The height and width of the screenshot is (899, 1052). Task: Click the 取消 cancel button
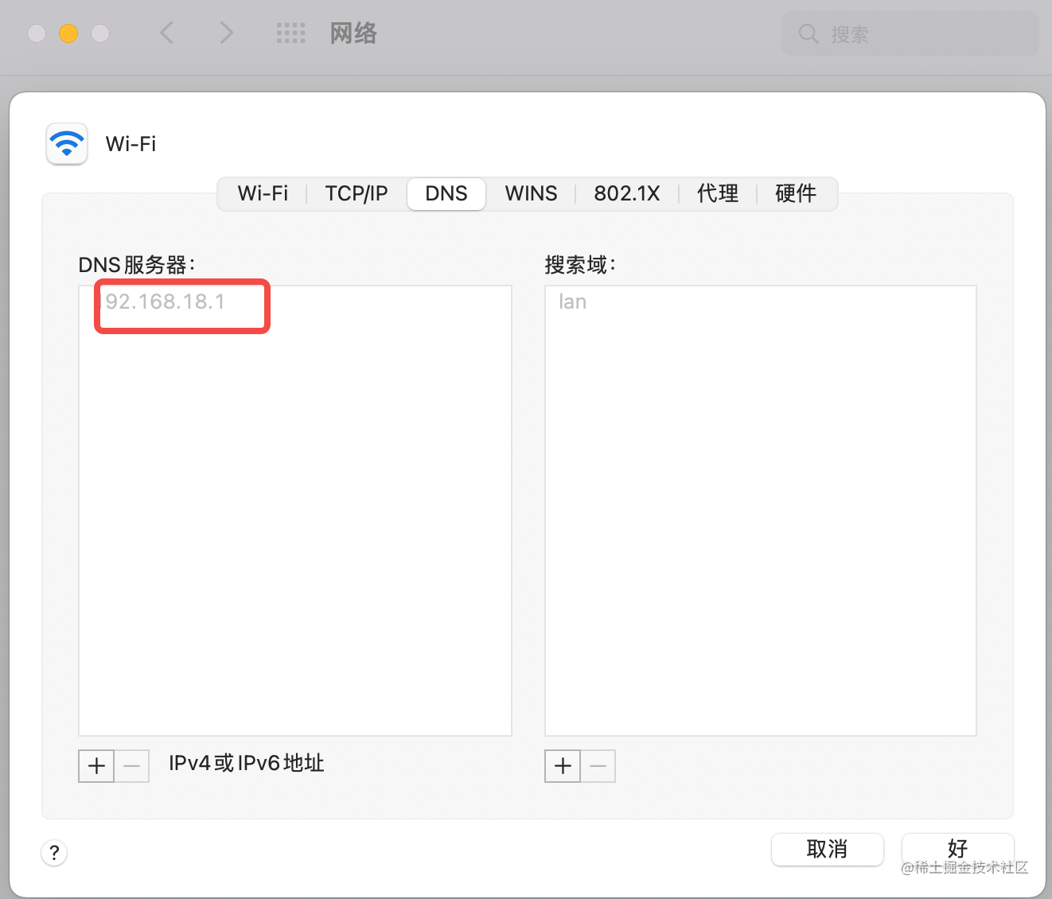(828, 849)
